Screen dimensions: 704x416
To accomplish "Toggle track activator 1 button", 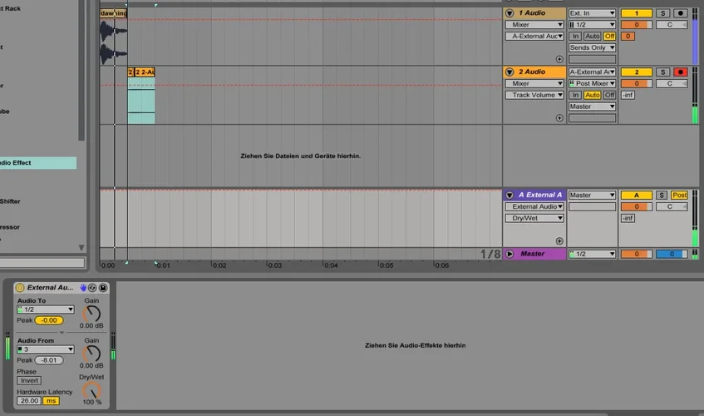I will tap(636, 13).
